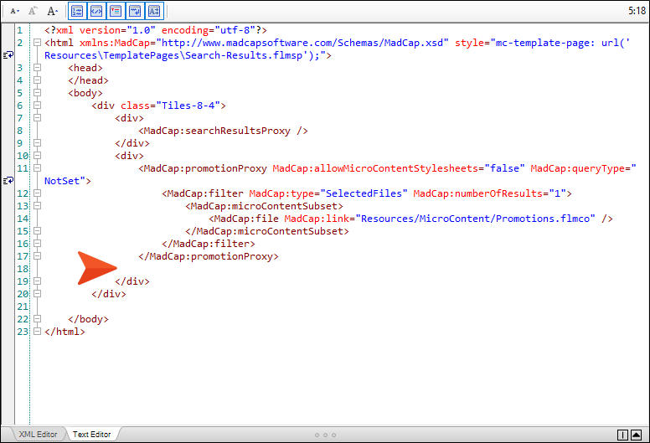
Task: Collapse the MadCap:filter tag on line 12
Action: click(38, 193)
